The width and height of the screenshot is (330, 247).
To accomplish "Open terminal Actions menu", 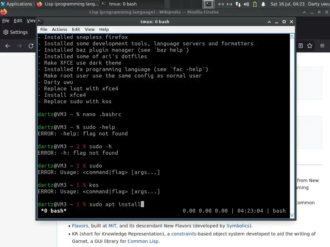I will pos(59,29).
